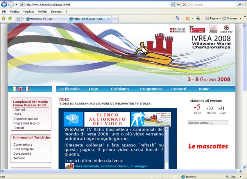247x179 pixels.
Task: Click the browser Back arrow button
Action: tap(4, 5)
